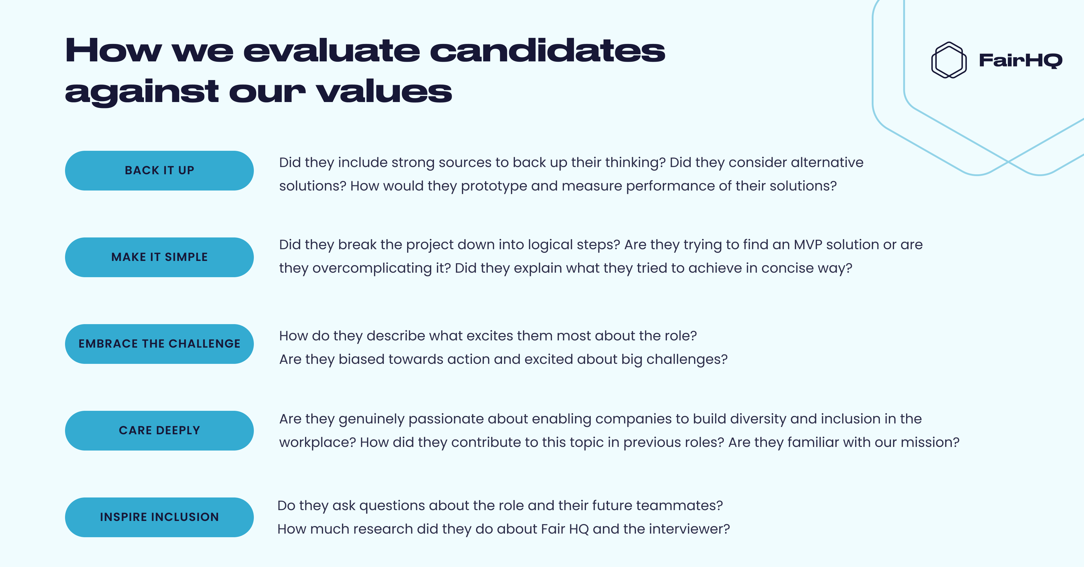Click the FairHQ hexagon logo icon
The width and height of the screenshot is (1084, 567).
[x=949, y=60]
